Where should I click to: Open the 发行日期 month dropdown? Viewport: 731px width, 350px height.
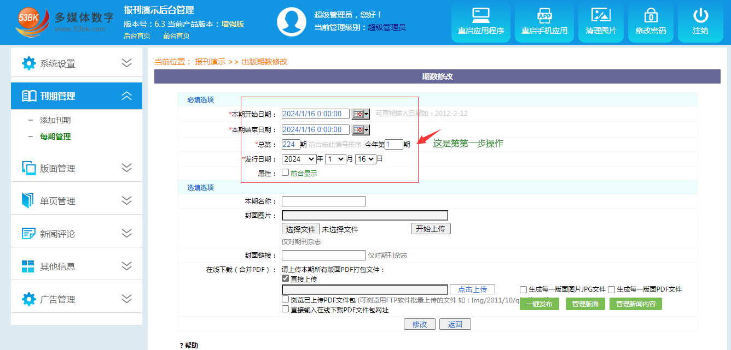335,159
